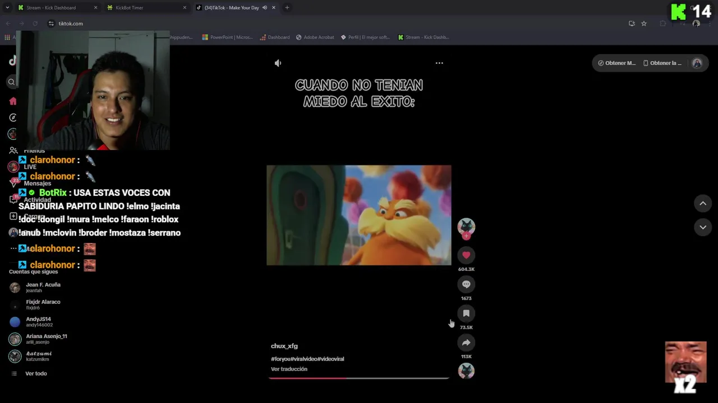Image resolution: width=718 pixels, height=403 pixels.
Task: Open the chux_xfg username link
Action: (284, 346)
